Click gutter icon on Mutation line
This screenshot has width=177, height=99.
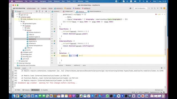[54, 53]
